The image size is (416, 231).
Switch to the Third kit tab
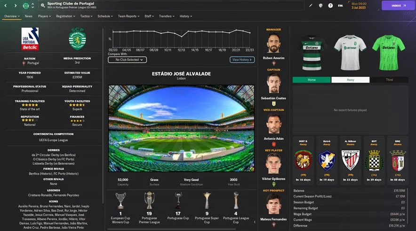click(x=389, y=80)
